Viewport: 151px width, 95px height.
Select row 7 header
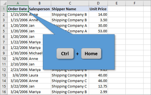(4, 42)
